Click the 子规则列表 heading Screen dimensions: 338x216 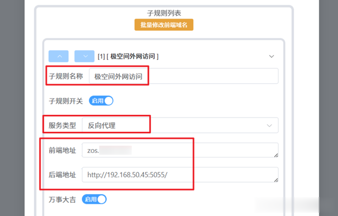164,13
